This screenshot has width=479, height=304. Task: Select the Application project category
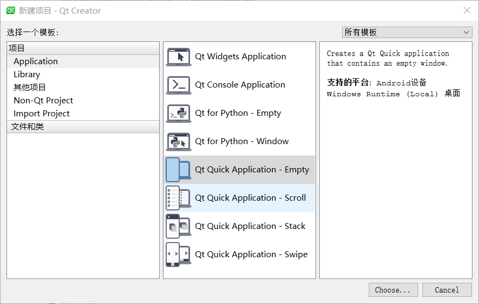36,61
